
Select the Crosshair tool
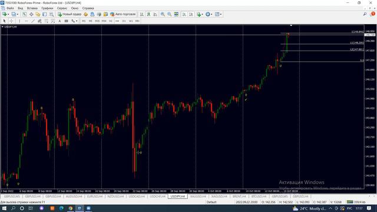pyautogui.click(x=11, y=21)
